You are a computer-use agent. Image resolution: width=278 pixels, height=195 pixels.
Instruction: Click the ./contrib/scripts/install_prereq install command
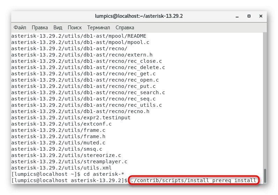tap(193, 180)
